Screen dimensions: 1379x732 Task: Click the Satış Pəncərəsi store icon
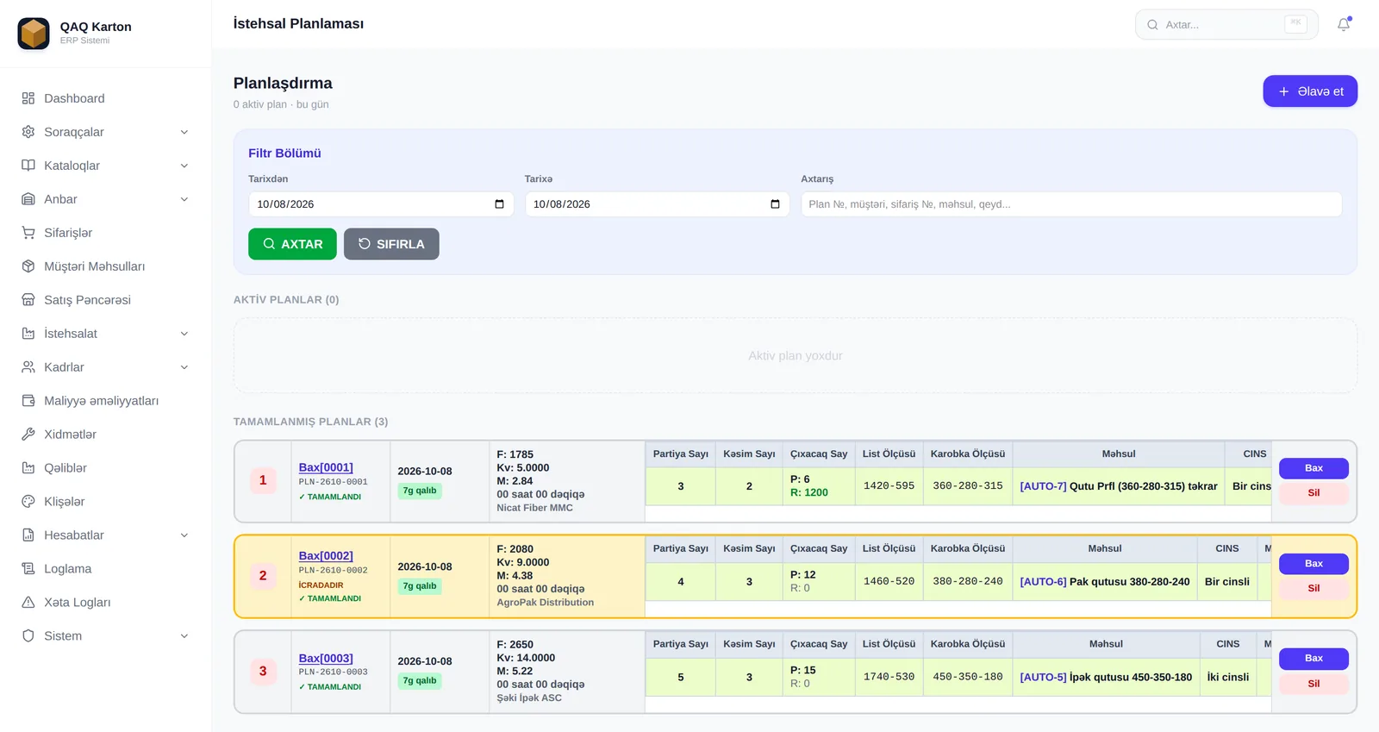28,300
